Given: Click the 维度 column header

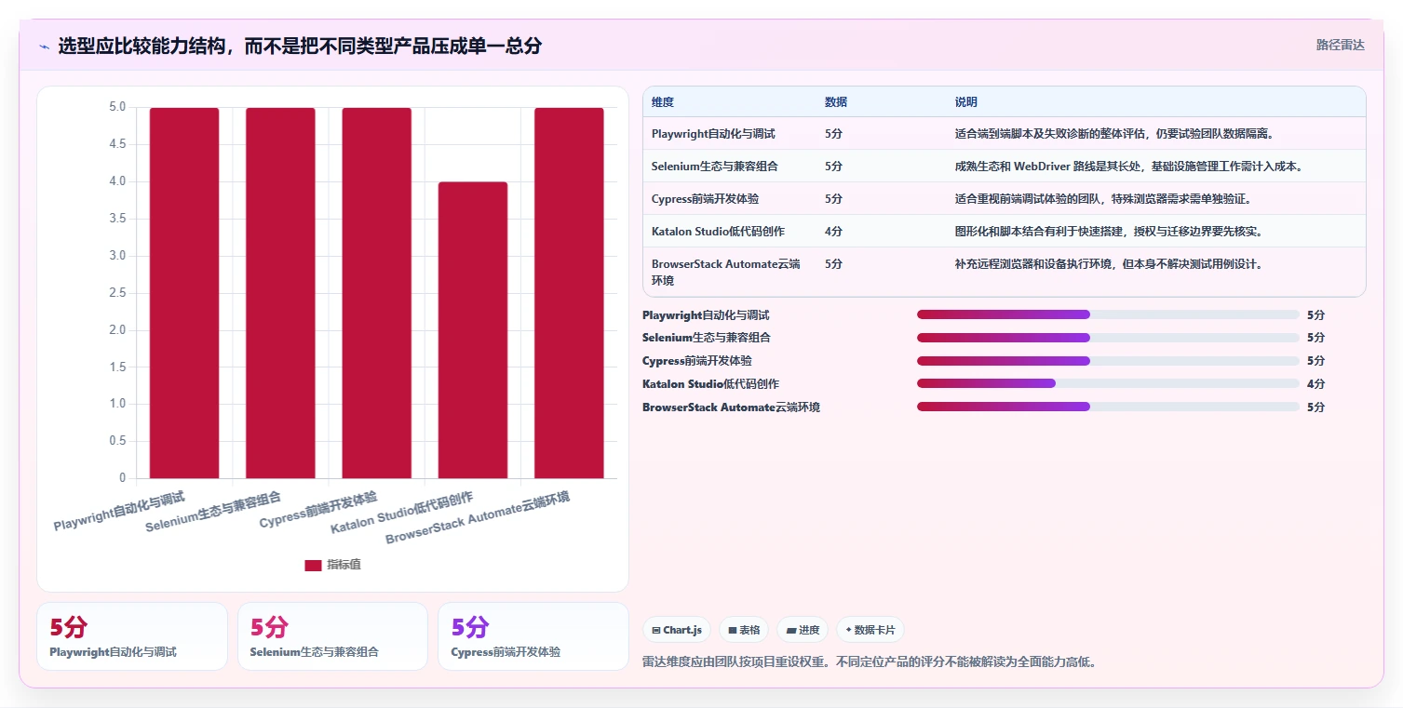Looking at the screenshot, I should 663,102.
